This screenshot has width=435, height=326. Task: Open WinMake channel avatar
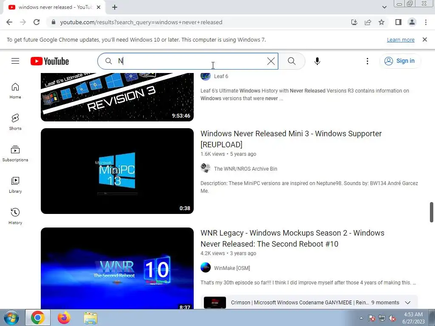pos(206,268)
